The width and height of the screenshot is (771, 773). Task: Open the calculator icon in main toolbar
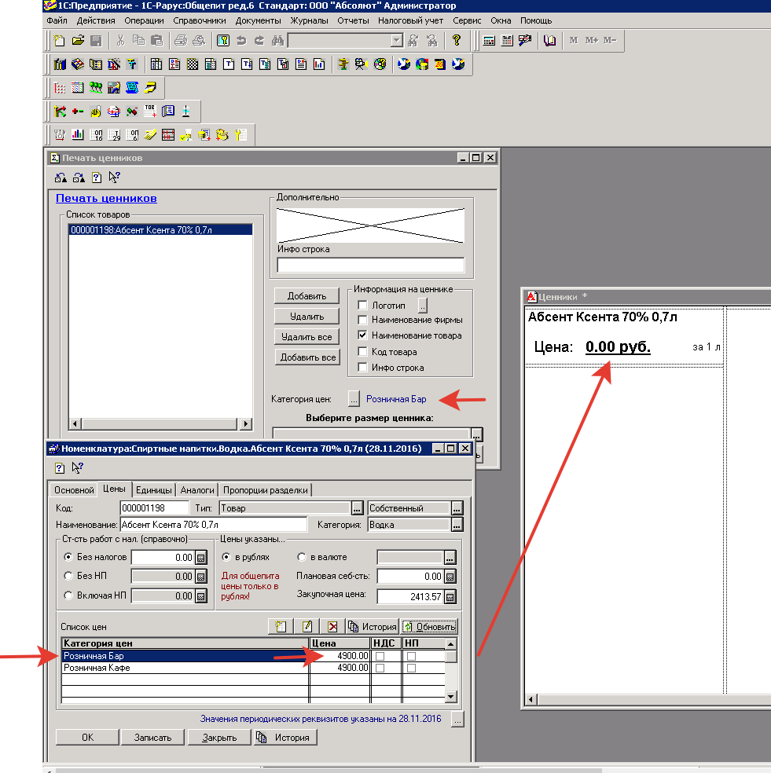point(489,41)
